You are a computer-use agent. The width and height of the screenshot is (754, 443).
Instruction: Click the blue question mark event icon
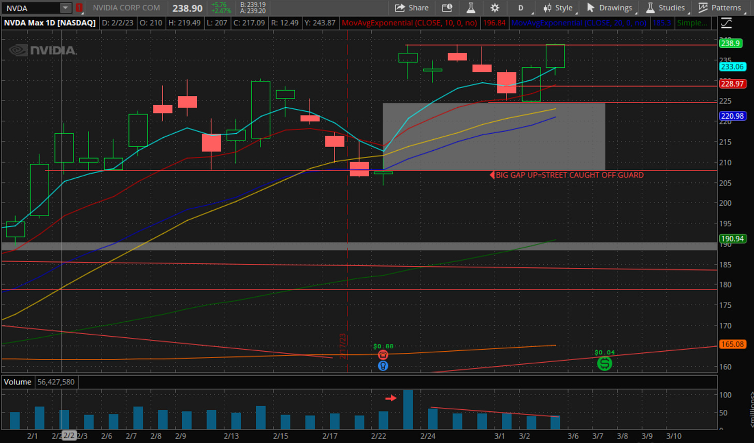point(383,365)
